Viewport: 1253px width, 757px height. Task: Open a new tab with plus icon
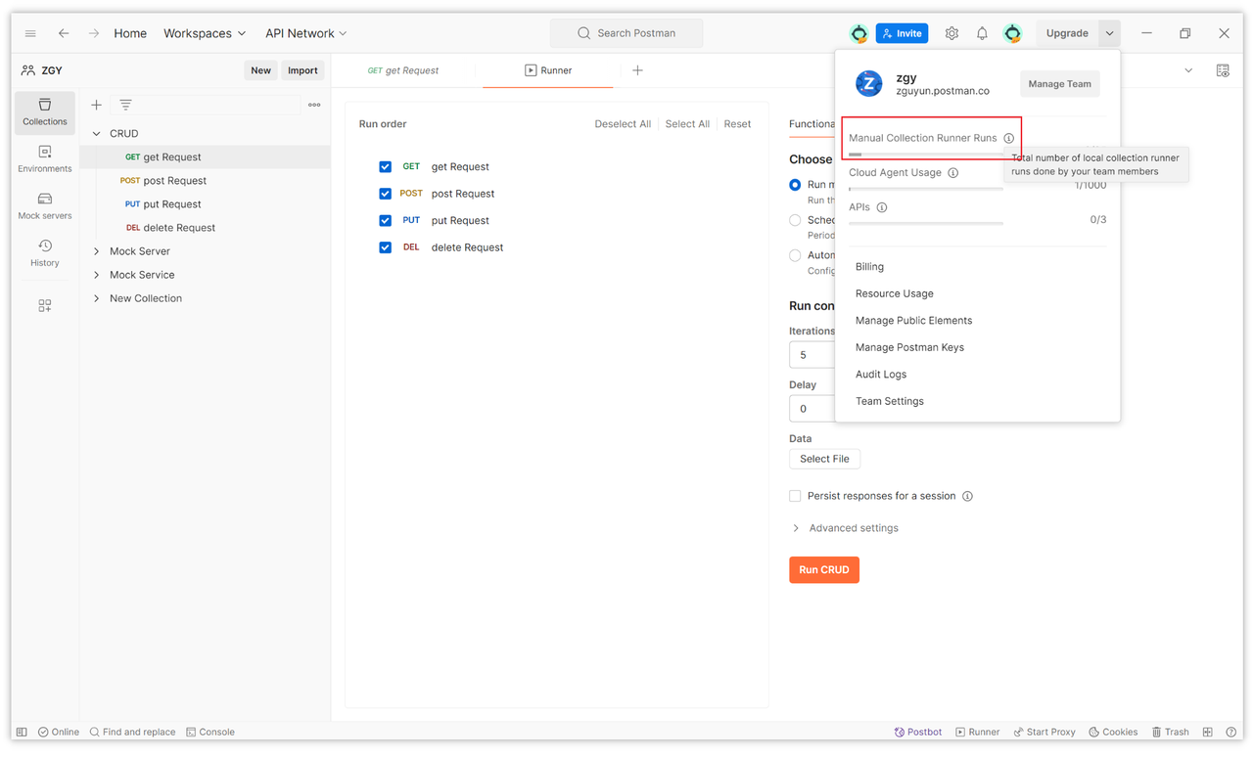pyautogui.click(x=637, y=70)
